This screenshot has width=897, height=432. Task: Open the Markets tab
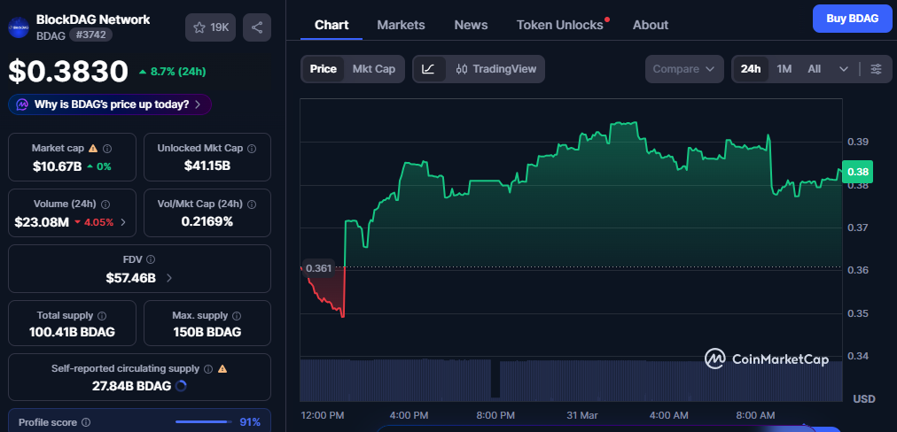click(401, 25)
